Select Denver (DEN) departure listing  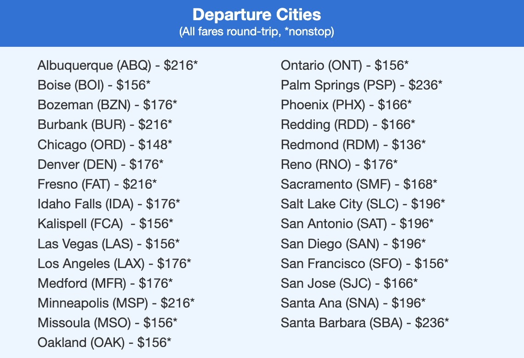100,164
